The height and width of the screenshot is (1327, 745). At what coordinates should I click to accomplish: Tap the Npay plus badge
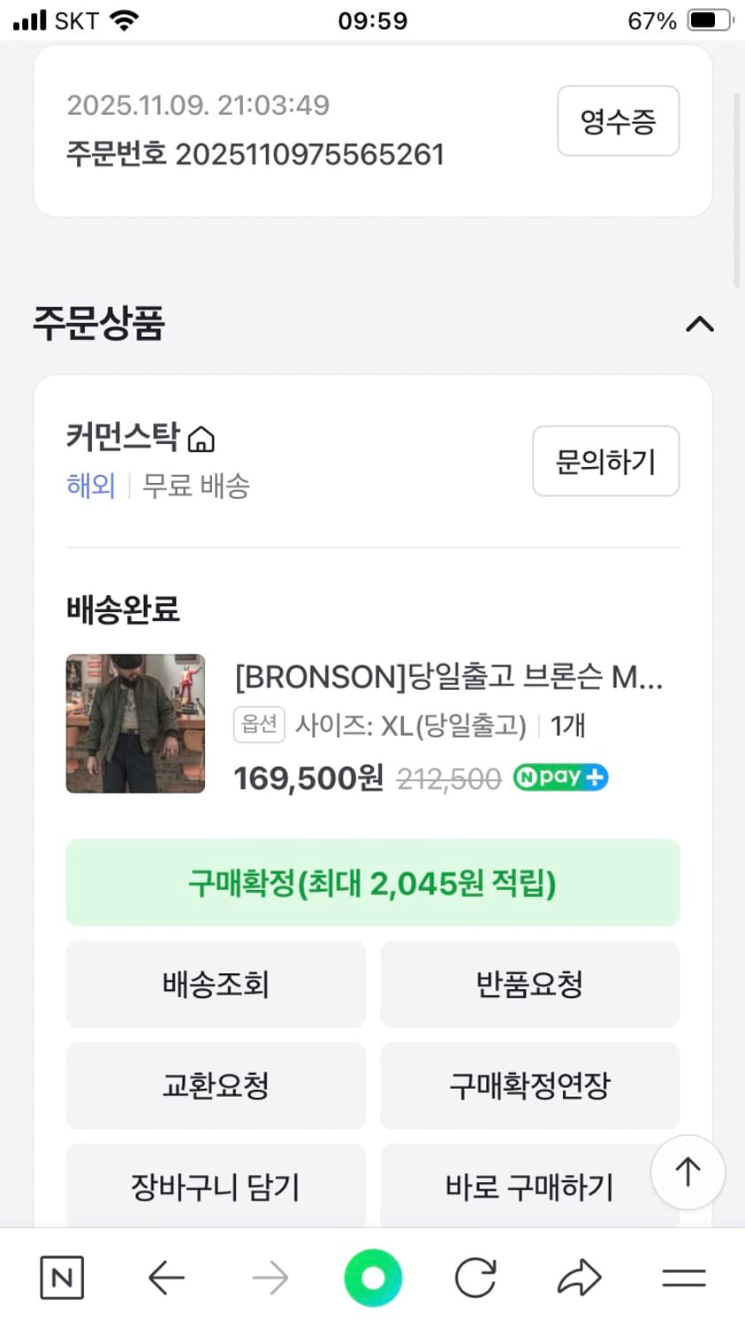point(560,778)
